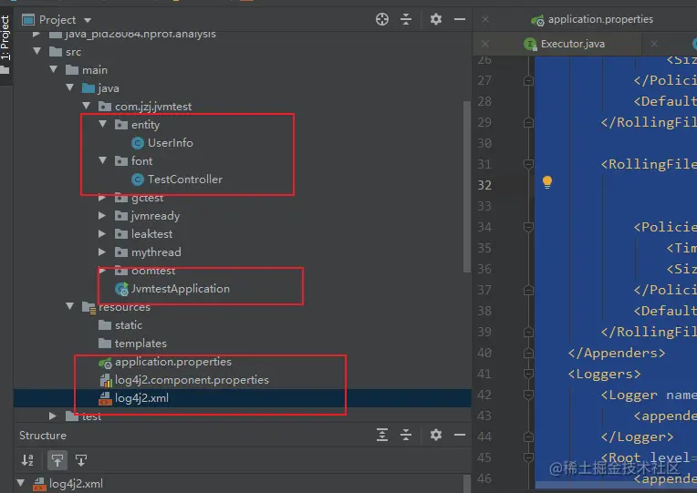
Task: Close the application.properties editor tab
Action: pos(485,19)
